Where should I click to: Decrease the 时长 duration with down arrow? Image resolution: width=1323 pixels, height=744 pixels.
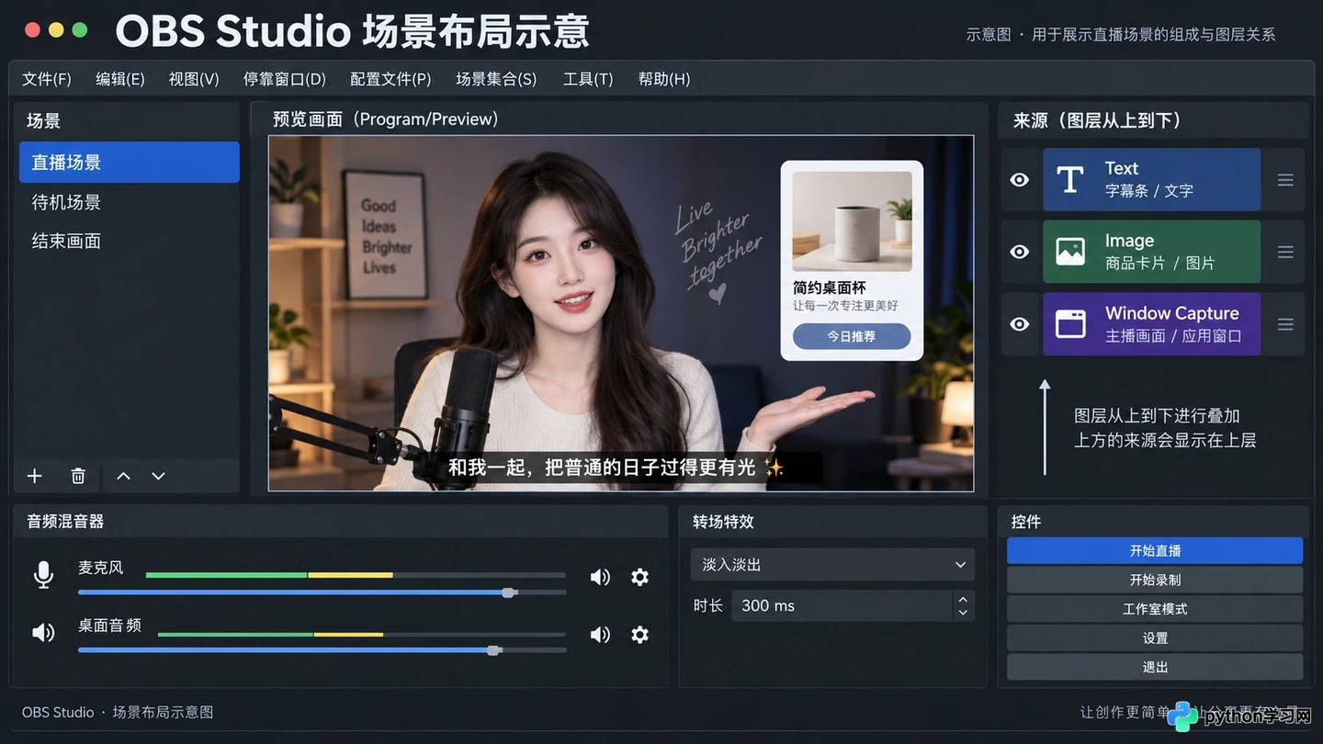pyautogui.click(x=963, y=613)
